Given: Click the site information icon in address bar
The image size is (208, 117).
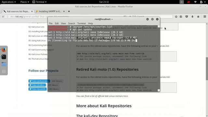Looking at the screenshot, I should (x=7, y=17).
